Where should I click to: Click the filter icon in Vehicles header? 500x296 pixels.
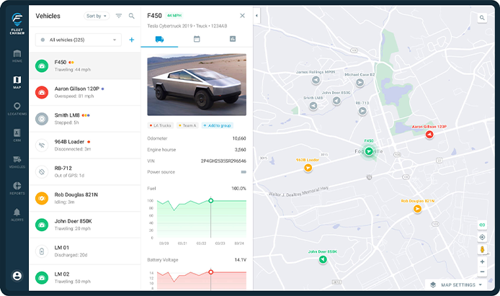pos(119,15)
